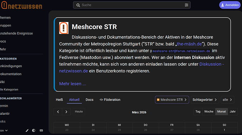Open the Ankündigungen category
Image resolution: width=242 pixels, height=135 pixels.
(11, 66)
